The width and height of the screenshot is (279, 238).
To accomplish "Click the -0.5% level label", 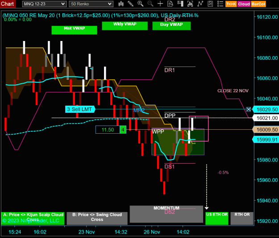I will (223, 172).
